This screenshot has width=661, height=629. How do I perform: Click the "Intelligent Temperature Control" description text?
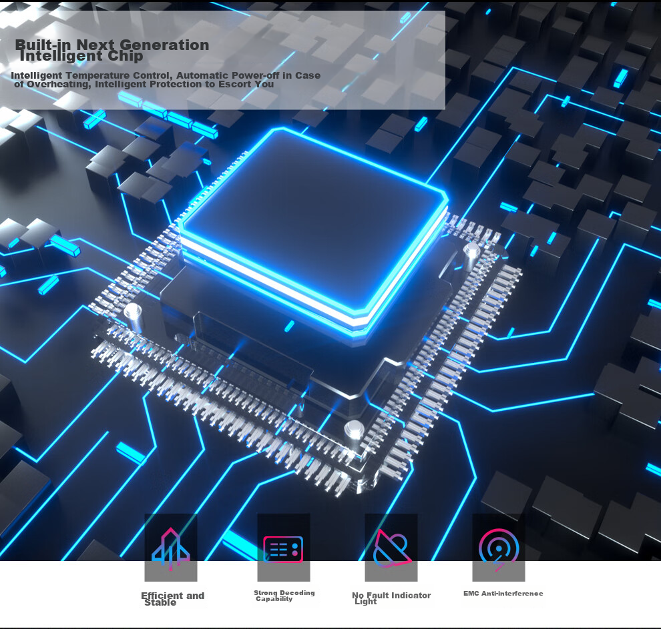166,79
